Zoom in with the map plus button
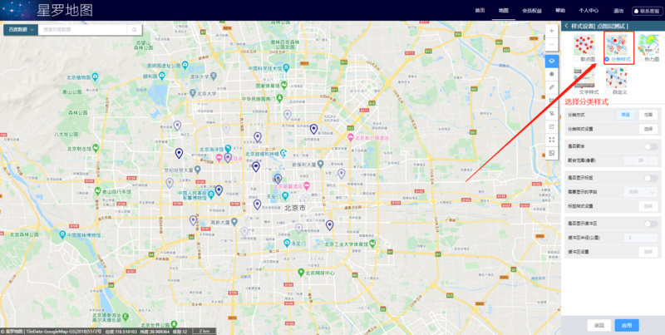 coord(551,31)
